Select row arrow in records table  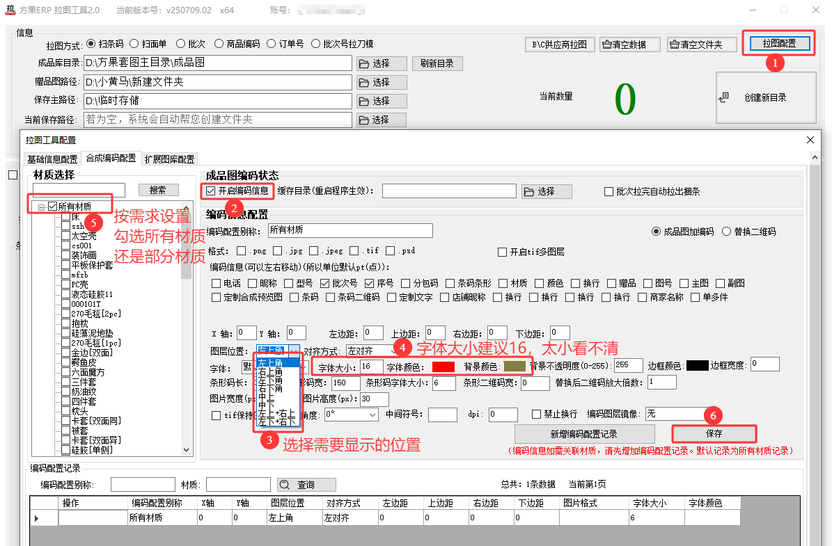[x=36, y=518]
